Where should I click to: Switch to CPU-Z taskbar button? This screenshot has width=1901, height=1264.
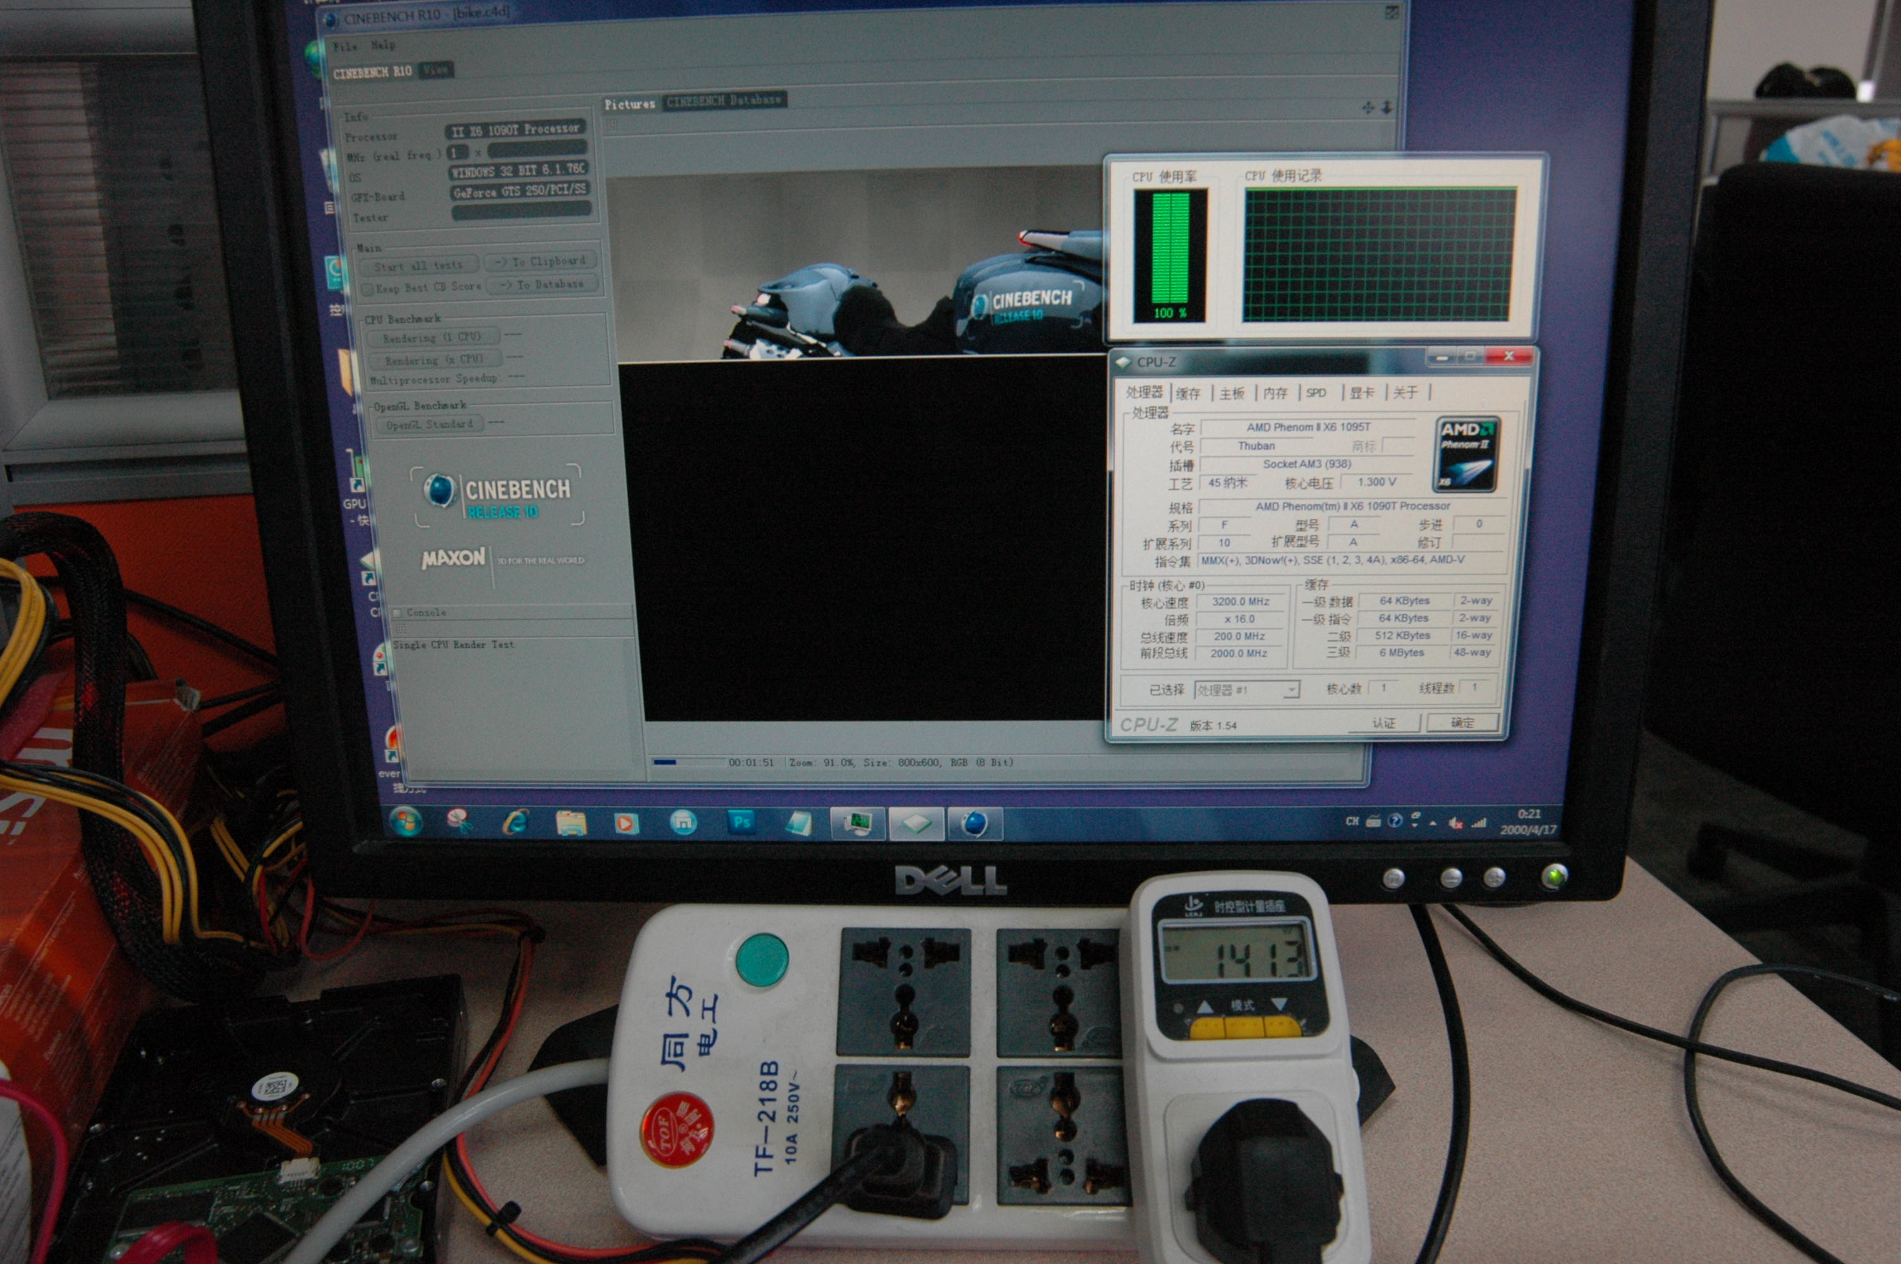click(916, 824)
